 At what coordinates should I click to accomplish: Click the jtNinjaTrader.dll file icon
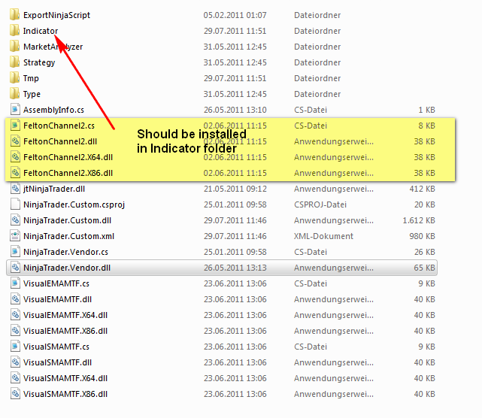pos(15,189)
